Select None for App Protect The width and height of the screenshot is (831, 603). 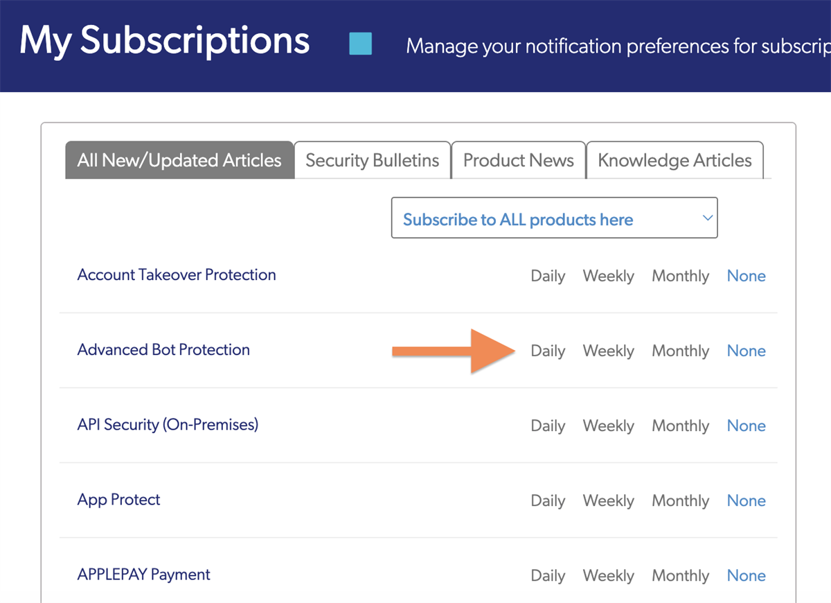point(746,500)
